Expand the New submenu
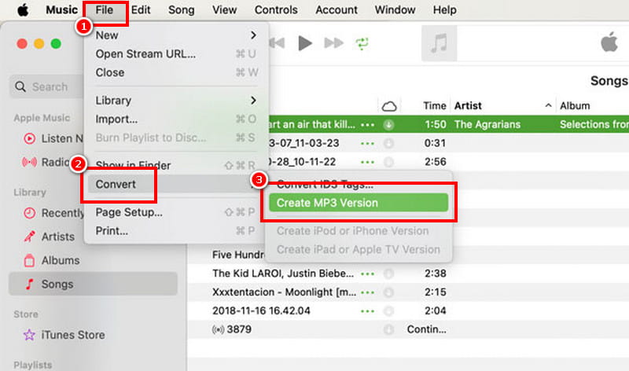The image size is (629, 371). click(175, 35)
